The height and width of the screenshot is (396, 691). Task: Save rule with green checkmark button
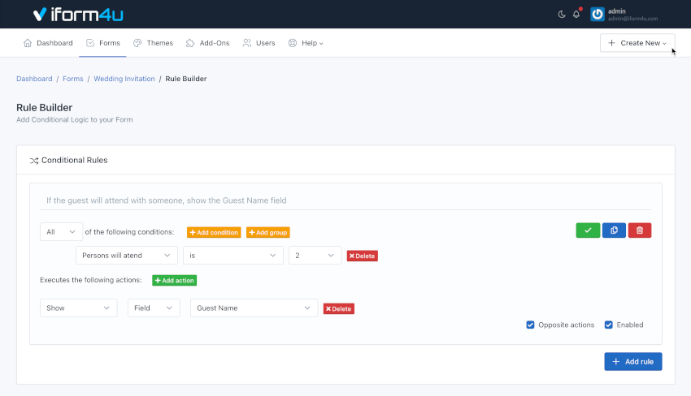(587, 230)
